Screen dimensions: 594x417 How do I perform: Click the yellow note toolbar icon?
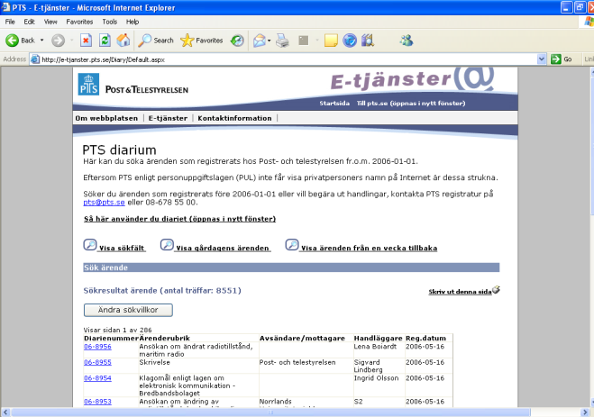point(331,41)
